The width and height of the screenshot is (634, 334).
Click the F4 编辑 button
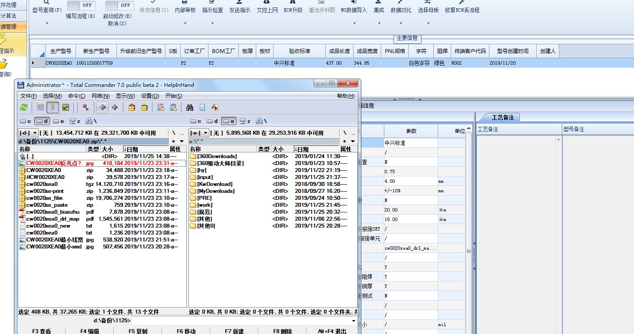[x=89, y=331]
